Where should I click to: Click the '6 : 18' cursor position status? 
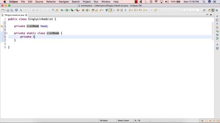[x=137, y=121]
